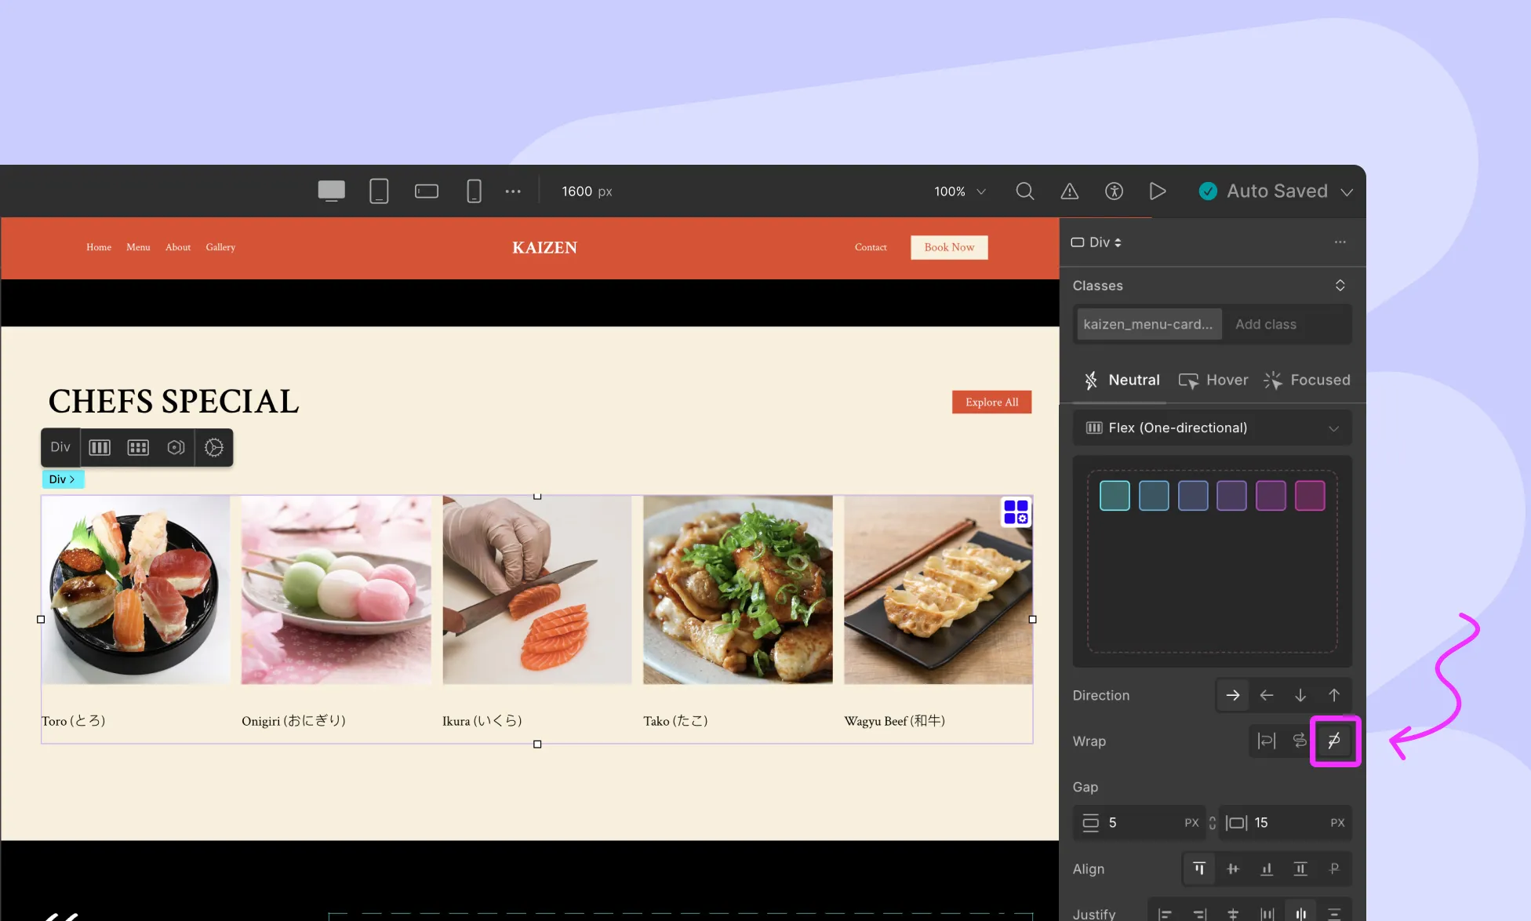Justify content to end

pos(1199,914)
